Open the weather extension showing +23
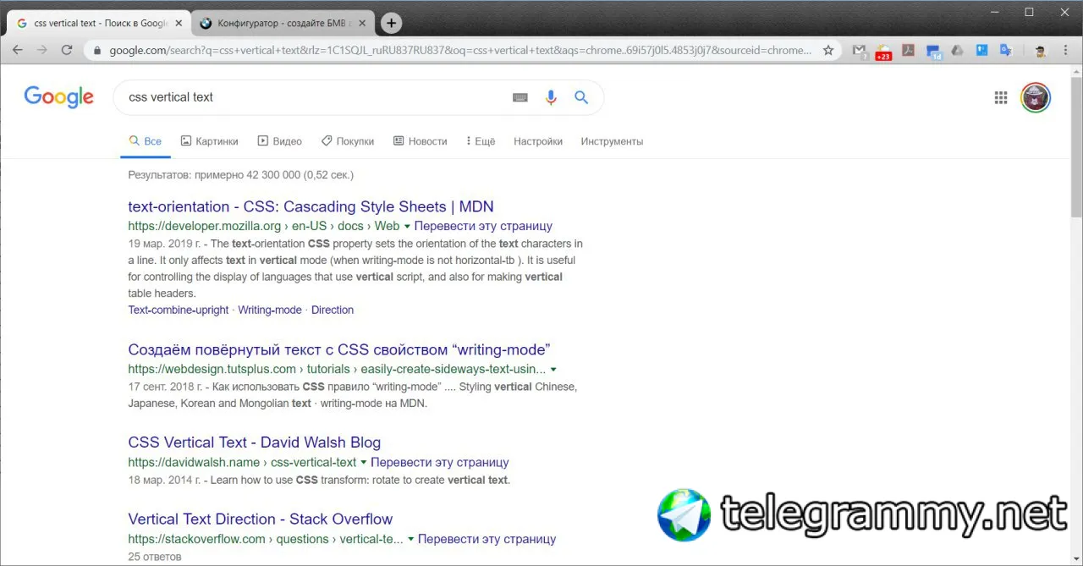The height and width of the screenshot is (566, 1083). tap(883, 52)
